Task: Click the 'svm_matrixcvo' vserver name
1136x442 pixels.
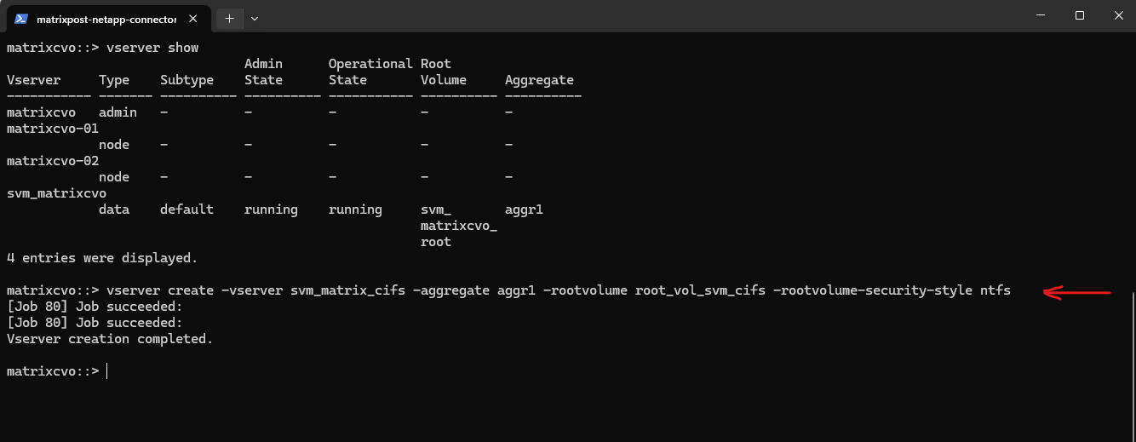Action: [x=56, y=193]
